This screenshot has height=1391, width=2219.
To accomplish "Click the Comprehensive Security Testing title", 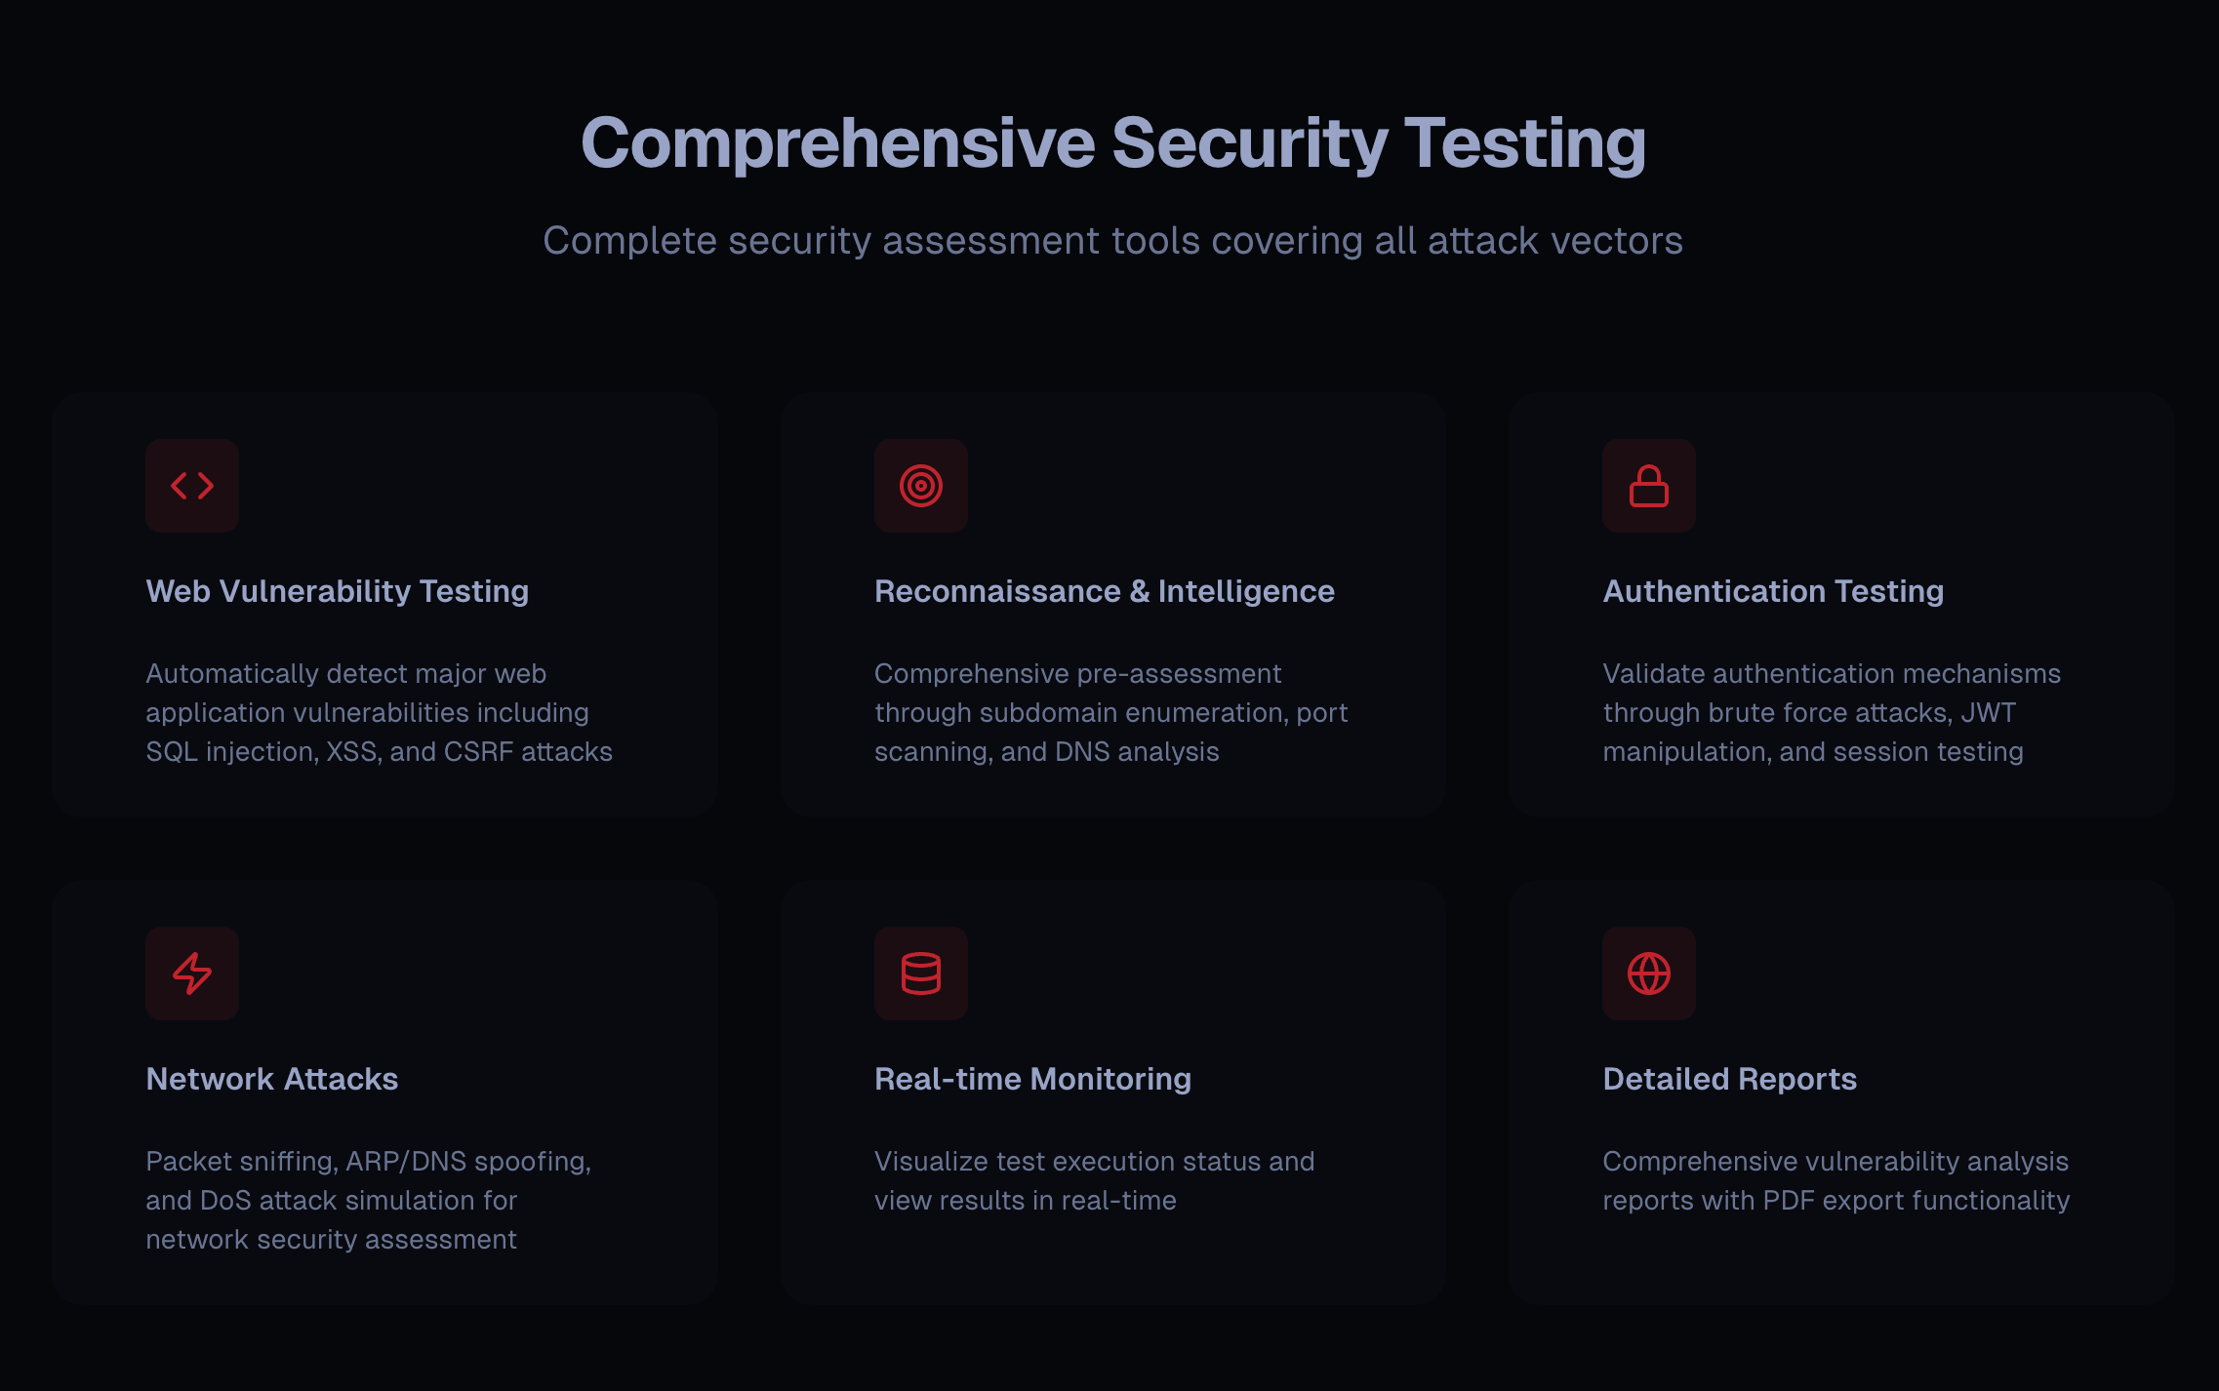I will pyautogui.click(x=1113, y=143).
